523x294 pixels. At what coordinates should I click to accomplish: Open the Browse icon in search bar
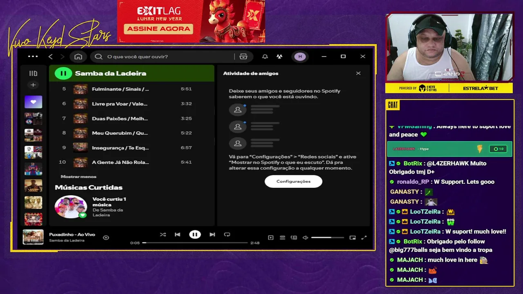(244, 56)
